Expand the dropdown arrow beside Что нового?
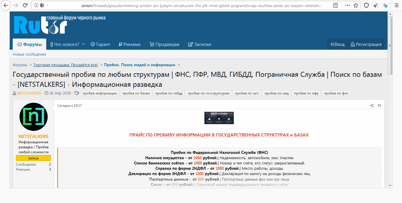Image resolution: width=402 pixels, height=203 pixels. [83, 44]
